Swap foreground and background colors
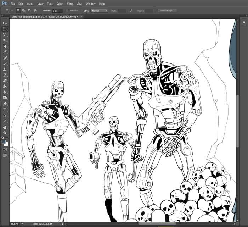 tap(6, 137)
